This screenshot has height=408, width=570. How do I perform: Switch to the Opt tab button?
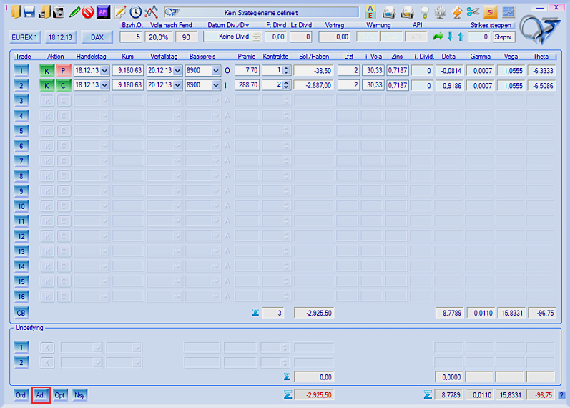point(59,395)
